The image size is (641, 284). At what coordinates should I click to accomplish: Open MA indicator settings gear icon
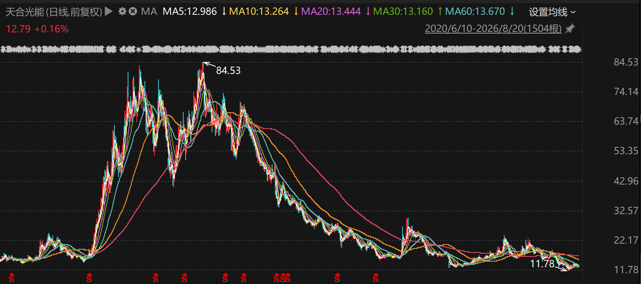(x=122, y=12)
